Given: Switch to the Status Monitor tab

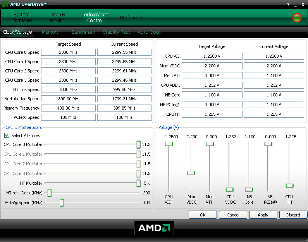Looking at the screenshot, I should (x=58, y=17).
